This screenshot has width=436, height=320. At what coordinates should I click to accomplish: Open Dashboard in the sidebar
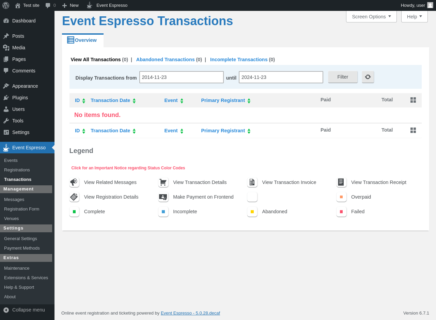27,21
